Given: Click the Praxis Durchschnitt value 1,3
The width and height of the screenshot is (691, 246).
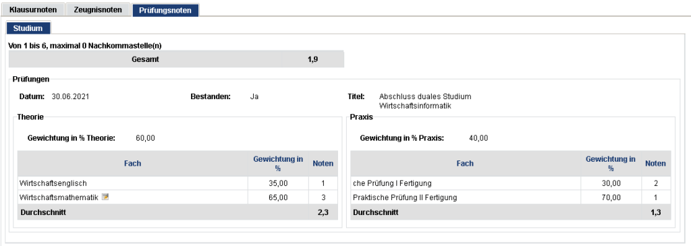Looking at the screenshot, I should (656, 212).
